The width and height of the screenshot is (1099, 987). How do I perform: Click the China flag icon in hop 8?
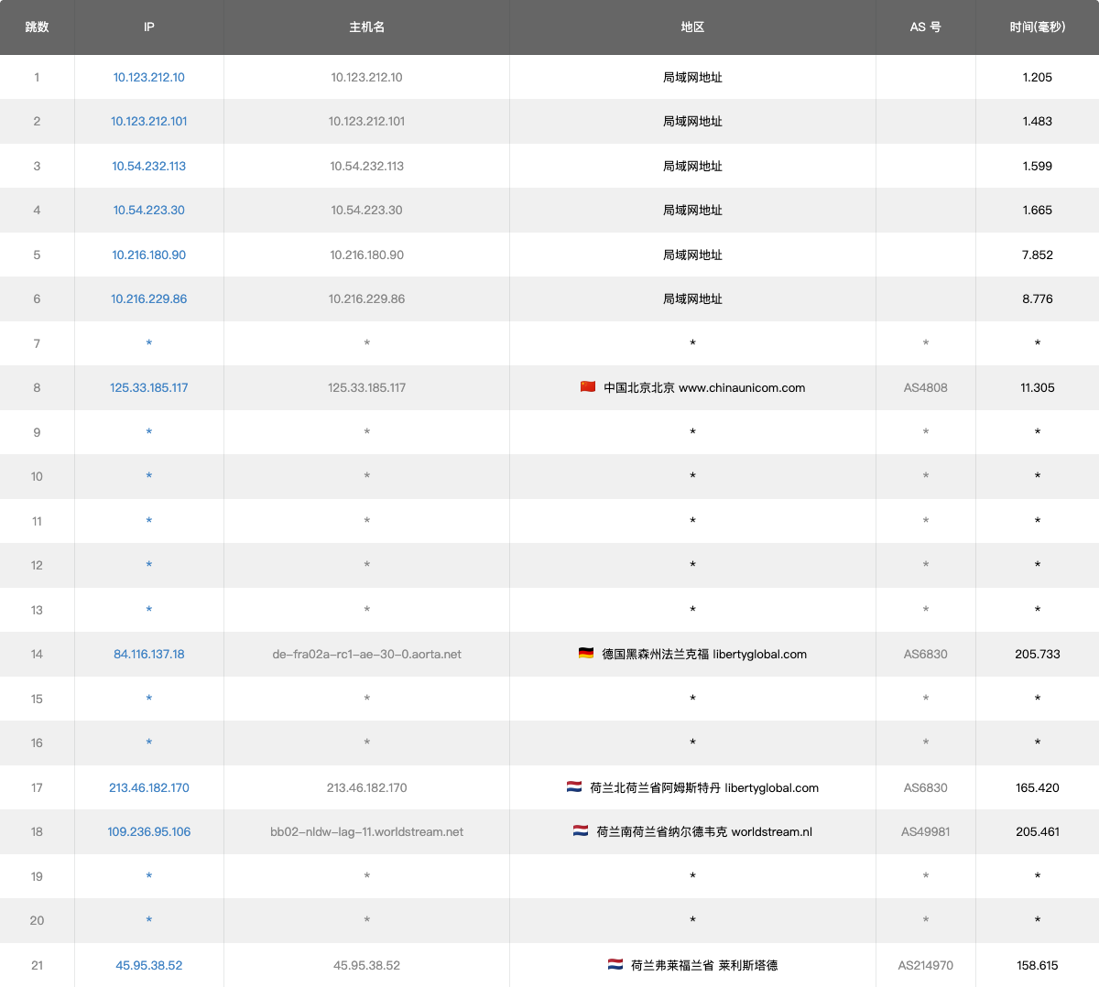(x=588, y=387)
